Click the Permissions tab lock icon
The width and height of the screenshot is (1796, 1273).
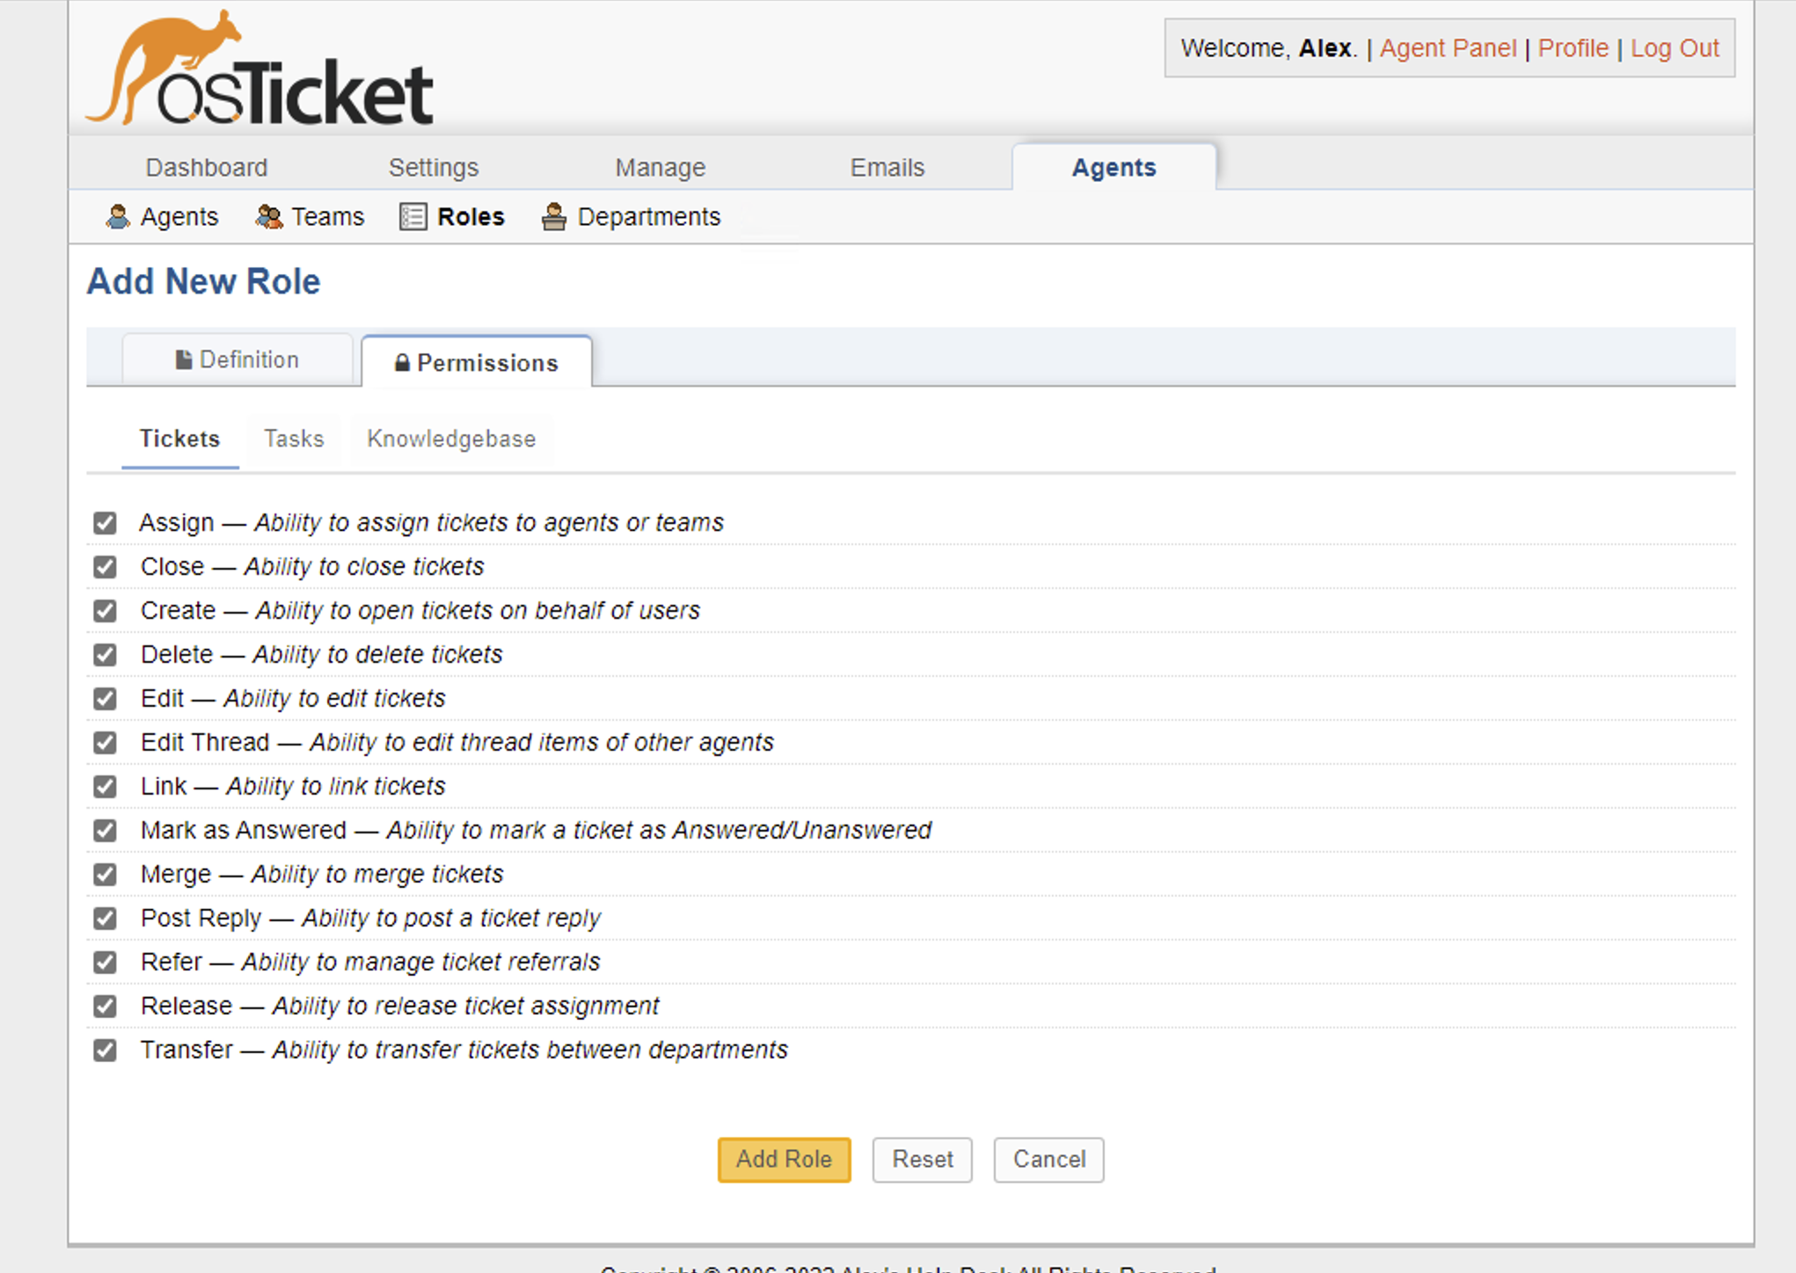[402, 363]
